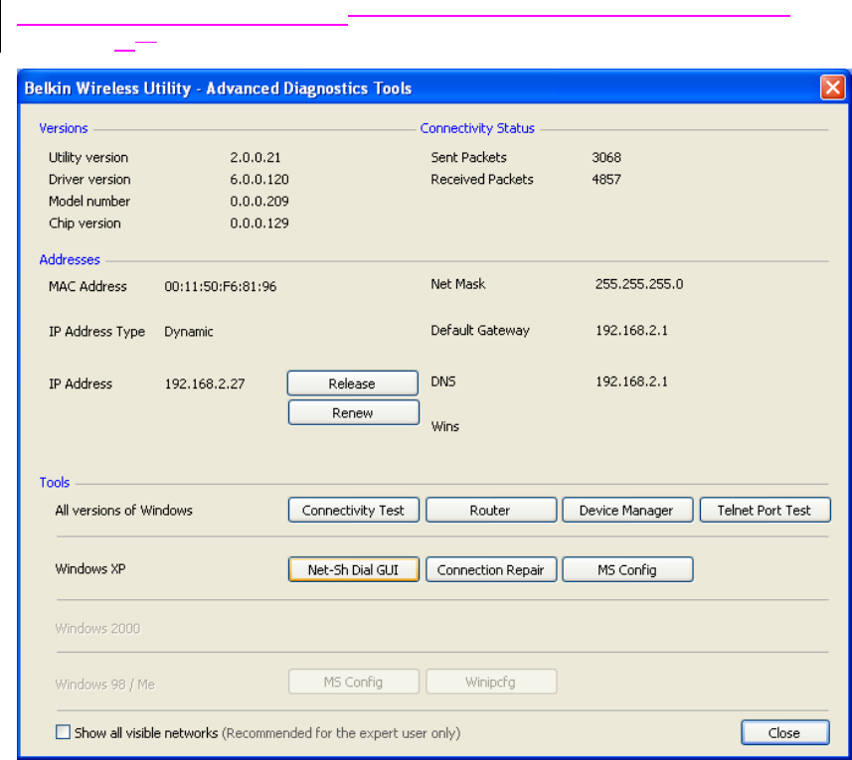Click the IP address value 192.168.2.27
Viewport: 852px width, 760px height.
tap(205, 384)
